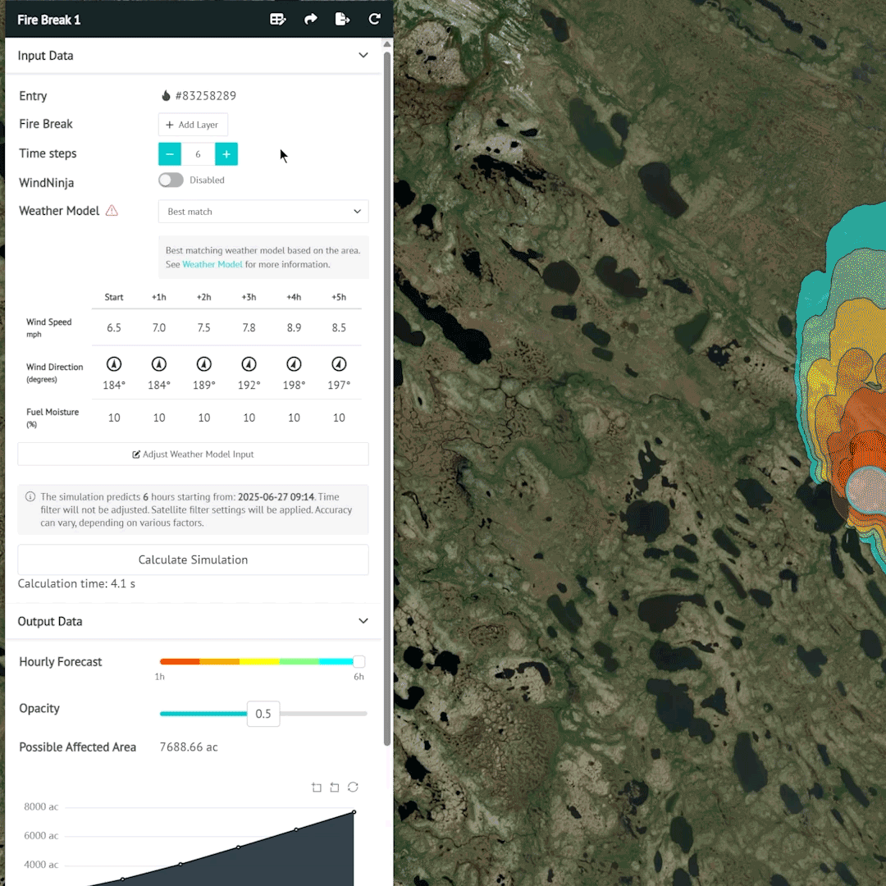The width and height of the screenshot is (886, 886).
Task: Click the second chart crop icon
Action: point(335,787)
